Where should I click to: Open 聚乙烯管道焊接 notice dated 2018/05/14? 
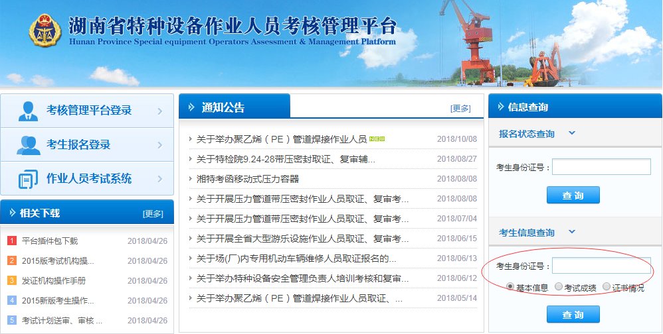(300, 298)
